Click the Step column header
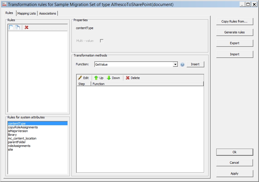This screenshot has height=182, width=259. click(x=84, y=84)
